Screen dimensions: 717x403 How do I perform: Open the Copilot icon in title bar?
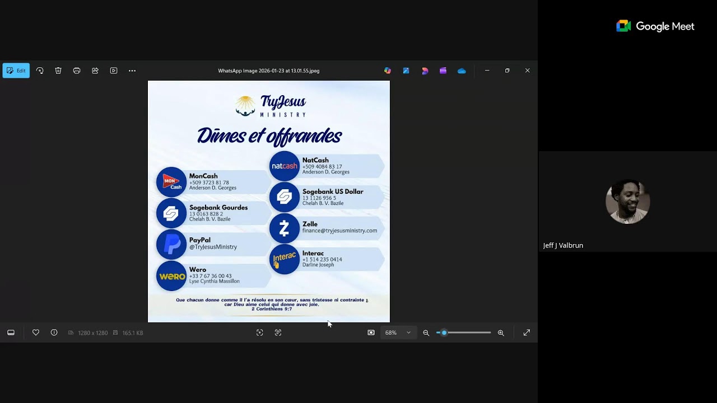388,71
